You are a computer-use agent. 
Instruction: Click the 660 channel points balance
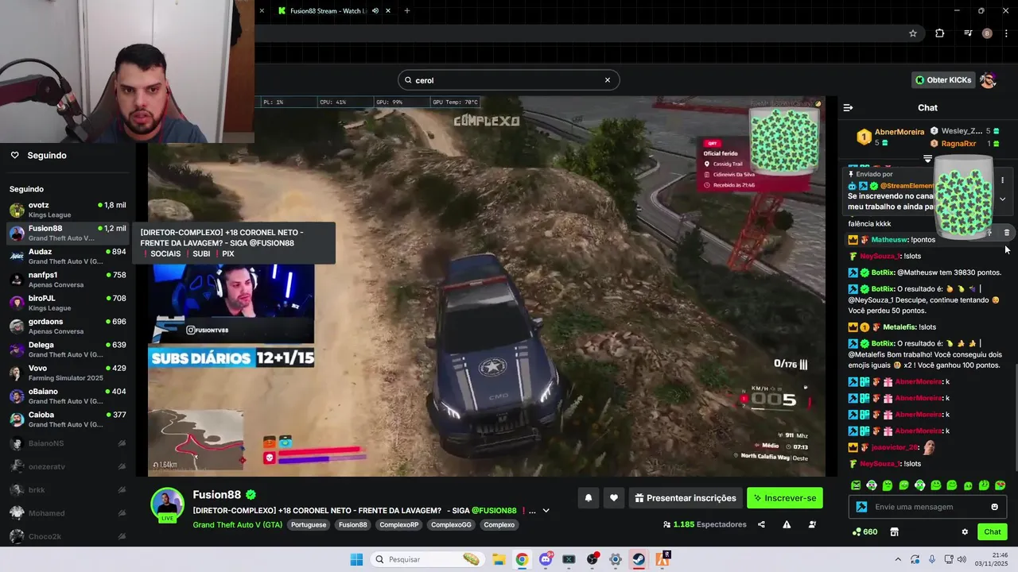[865, 531]
